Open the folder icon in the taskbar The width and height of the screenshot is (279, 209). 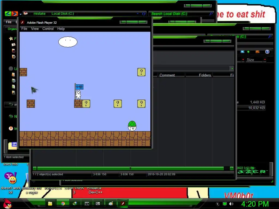[x=50, y=204]
